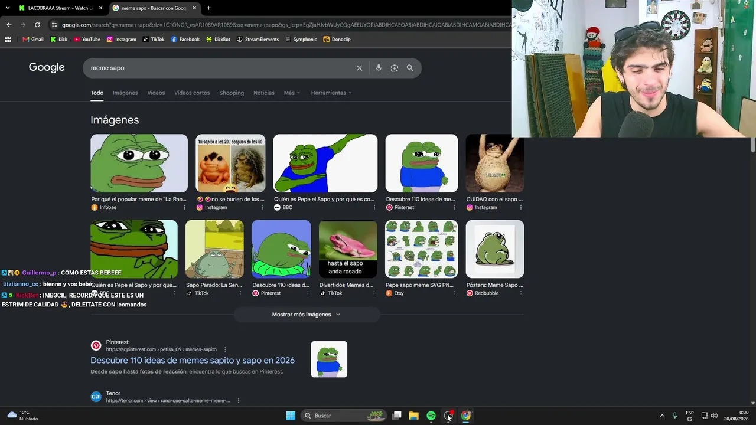Open the Imágenes section heading
This screenshot has height=425, width=756.
click(x=115, y=120)
